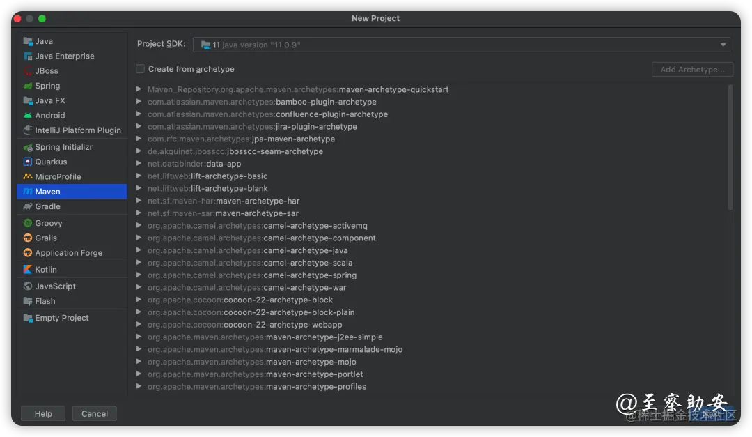This screenshot has height=437, width=752.
Task: Select lift-archetype-blank row
Action: [207, 189]
